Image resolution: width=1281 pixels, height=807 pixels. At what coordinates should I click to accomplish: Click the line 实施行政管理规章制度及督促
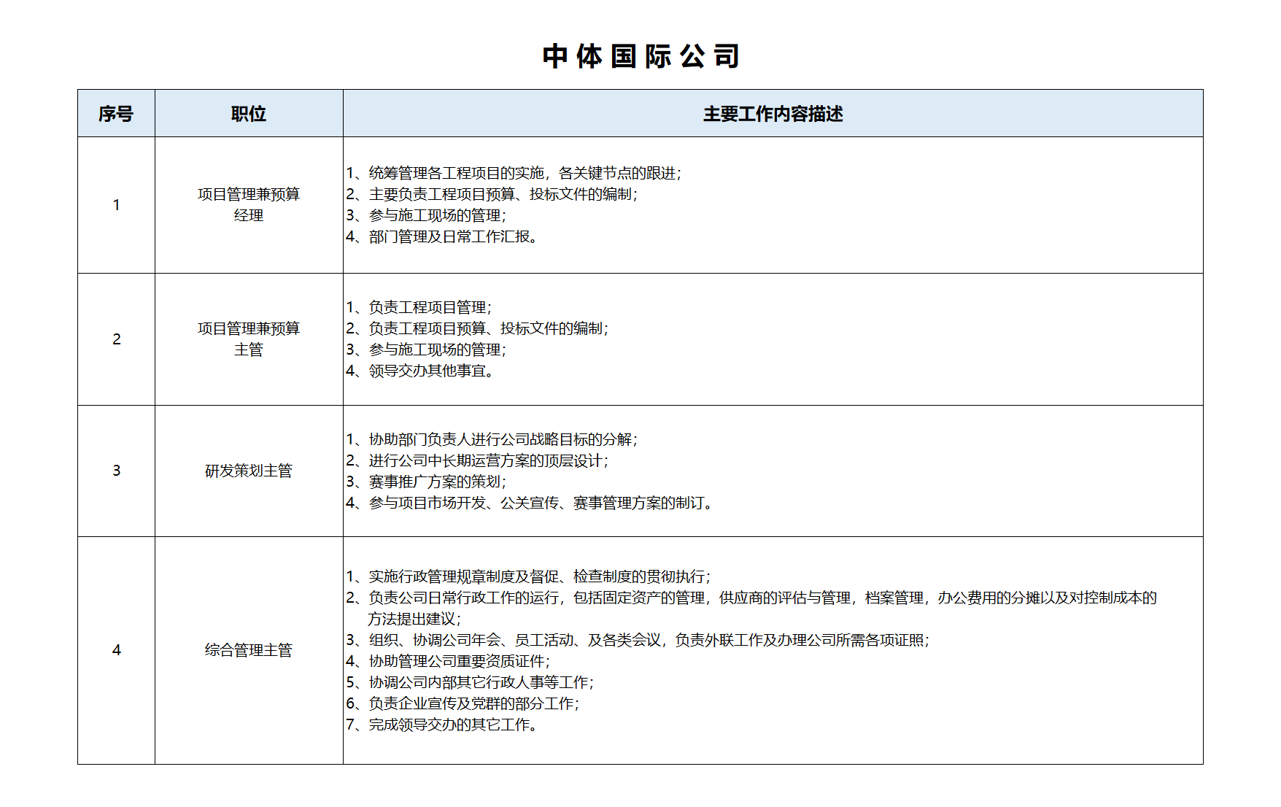click(x=528, y=576)
